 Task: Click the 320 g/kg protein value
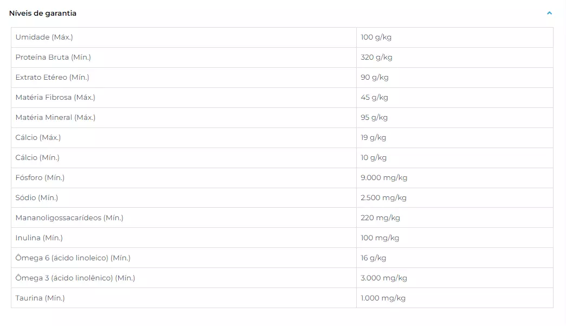376,57
